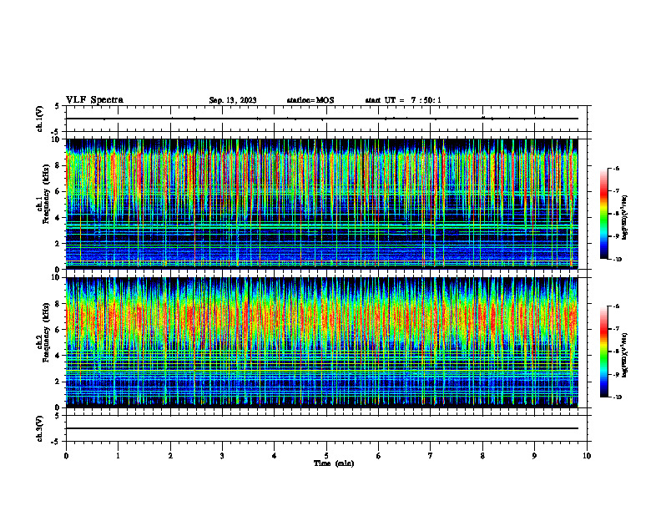This screenshot has width=661, height=511.
Task: Click time axis tick label "1"
Action: point(118,456)
